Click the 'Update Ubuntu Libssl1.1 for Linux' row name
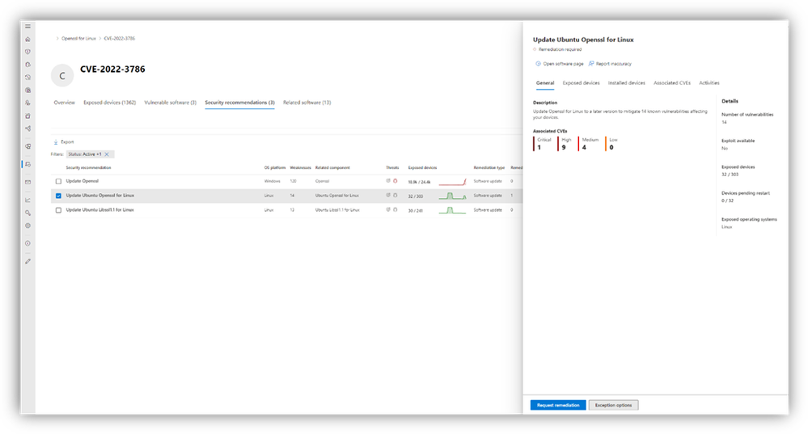 100,210
